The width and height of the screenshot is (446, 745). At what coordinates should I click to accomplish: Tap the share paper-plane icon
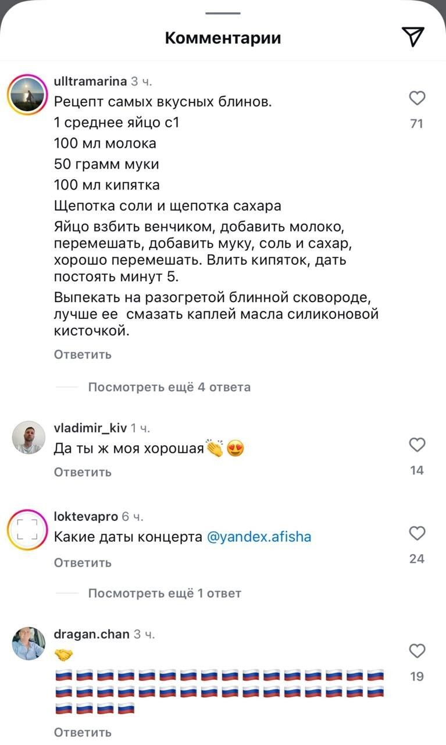click(413, 37)
